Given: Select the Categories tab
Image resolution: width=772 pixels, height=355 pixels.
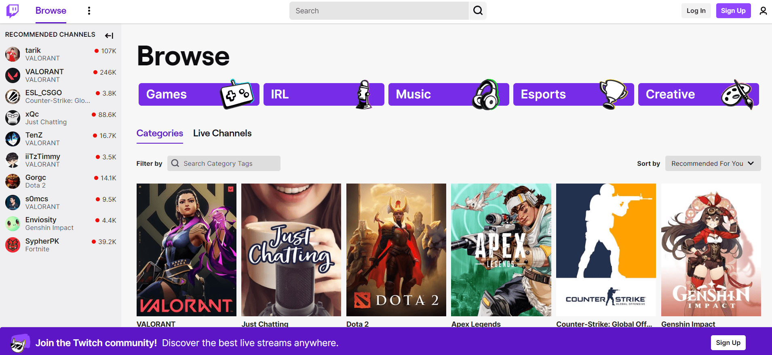Looking at the screenshot, I should pos(160,134).
